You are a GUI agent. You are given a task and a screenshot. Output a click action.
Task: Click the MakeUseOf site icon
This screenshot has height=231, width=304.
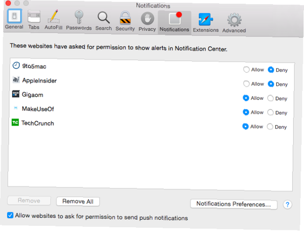[x=16, y=108]
